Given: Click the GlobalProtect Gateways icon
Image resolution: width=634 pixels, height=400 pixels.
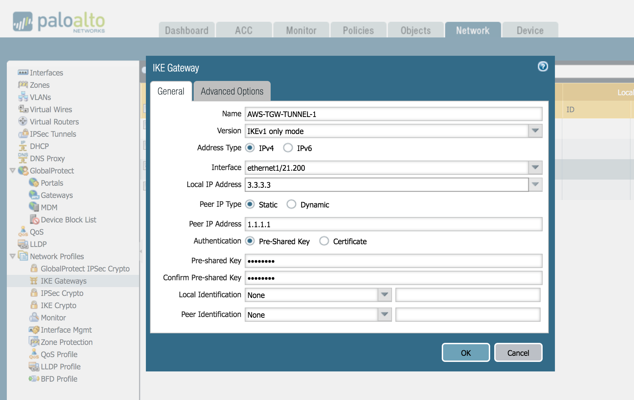Looking at the screenshot, I should coord(34,195).
